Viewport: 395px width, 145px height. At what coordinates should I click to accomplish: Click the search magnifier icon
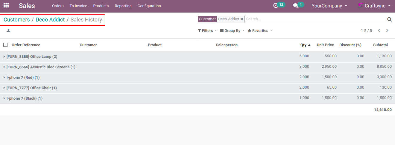[389, 19]
